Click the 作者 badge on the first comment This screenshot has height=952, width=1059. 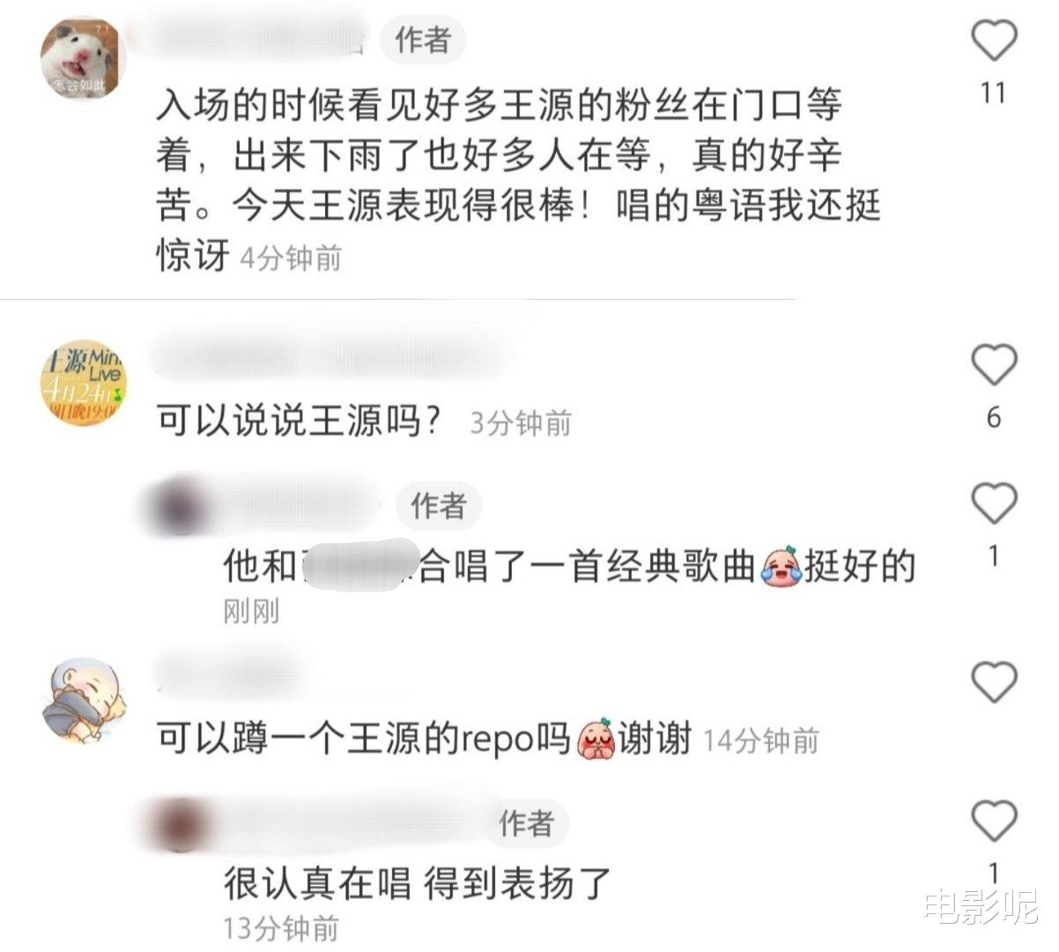click(423, 40)
